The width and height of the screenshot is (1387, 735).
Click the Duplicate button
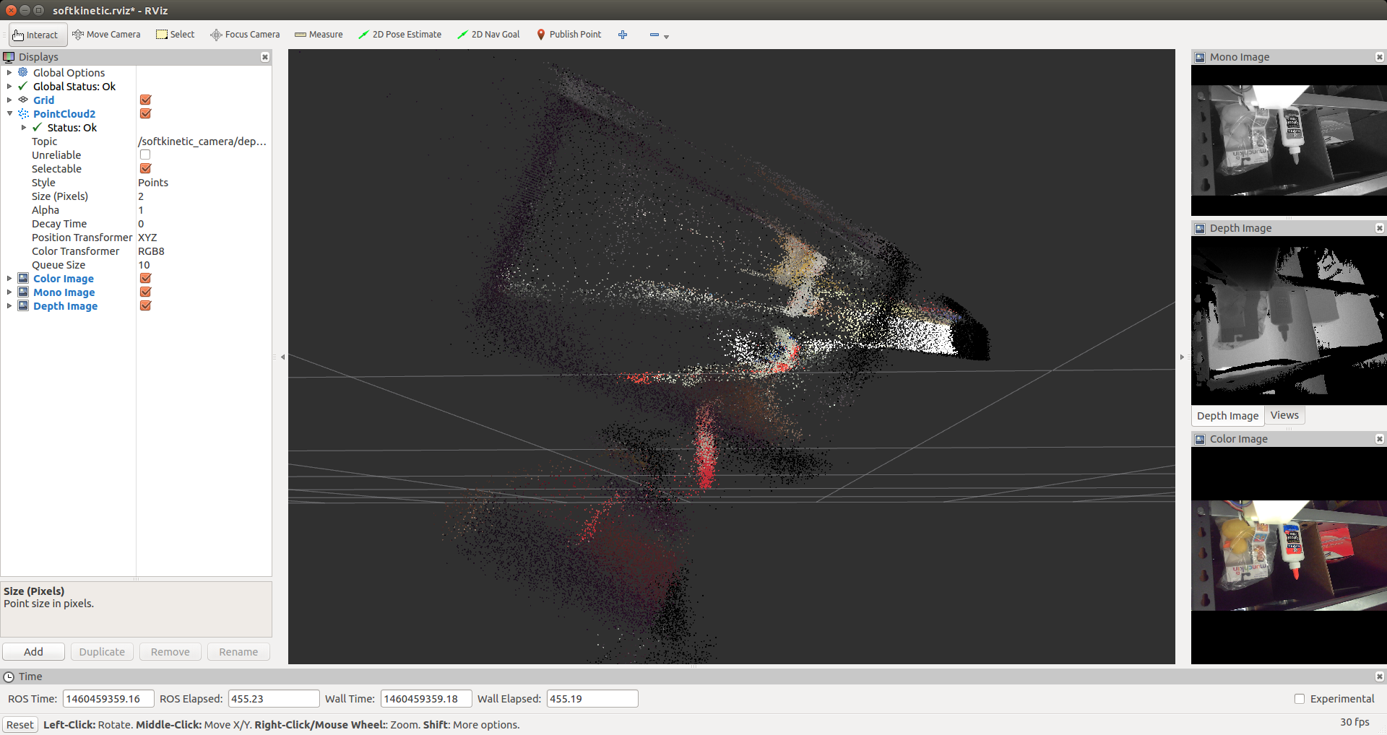coord(102,651)
